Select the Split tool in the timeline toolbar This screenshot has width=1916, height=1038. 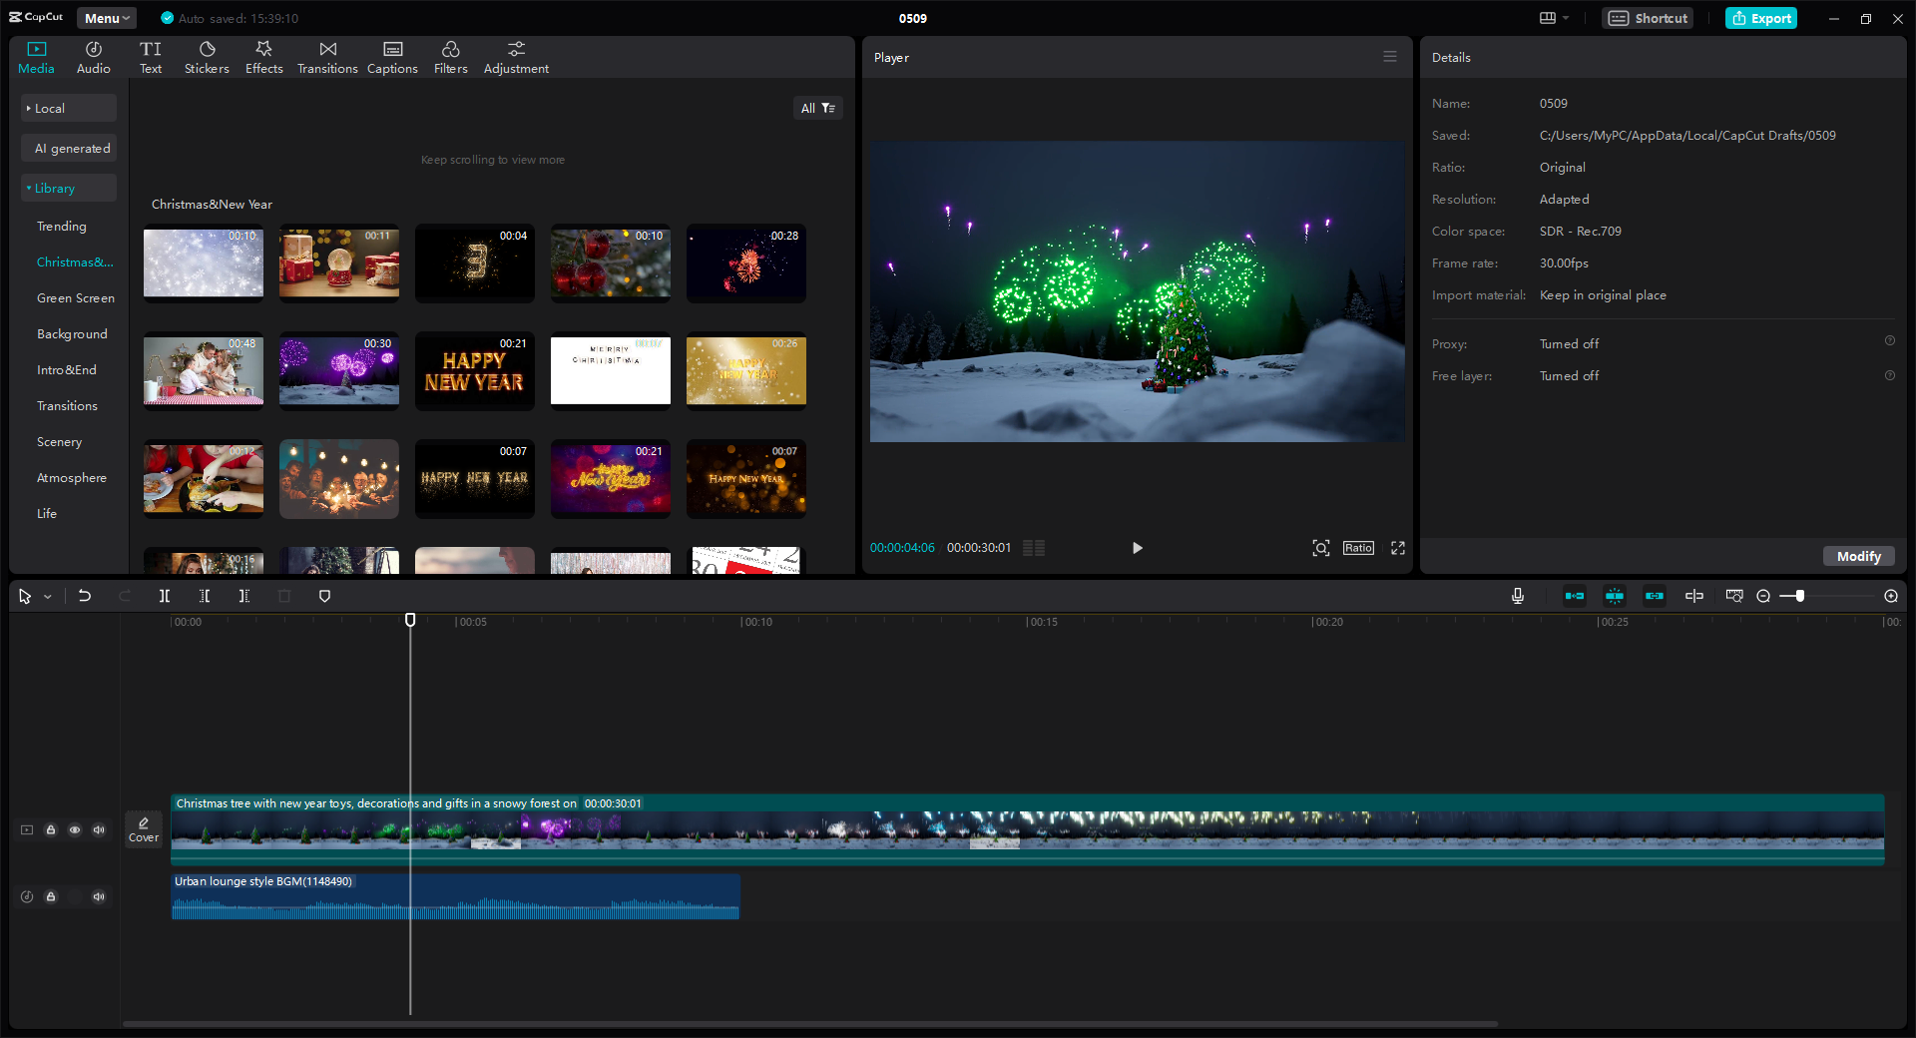coord(165,596)
